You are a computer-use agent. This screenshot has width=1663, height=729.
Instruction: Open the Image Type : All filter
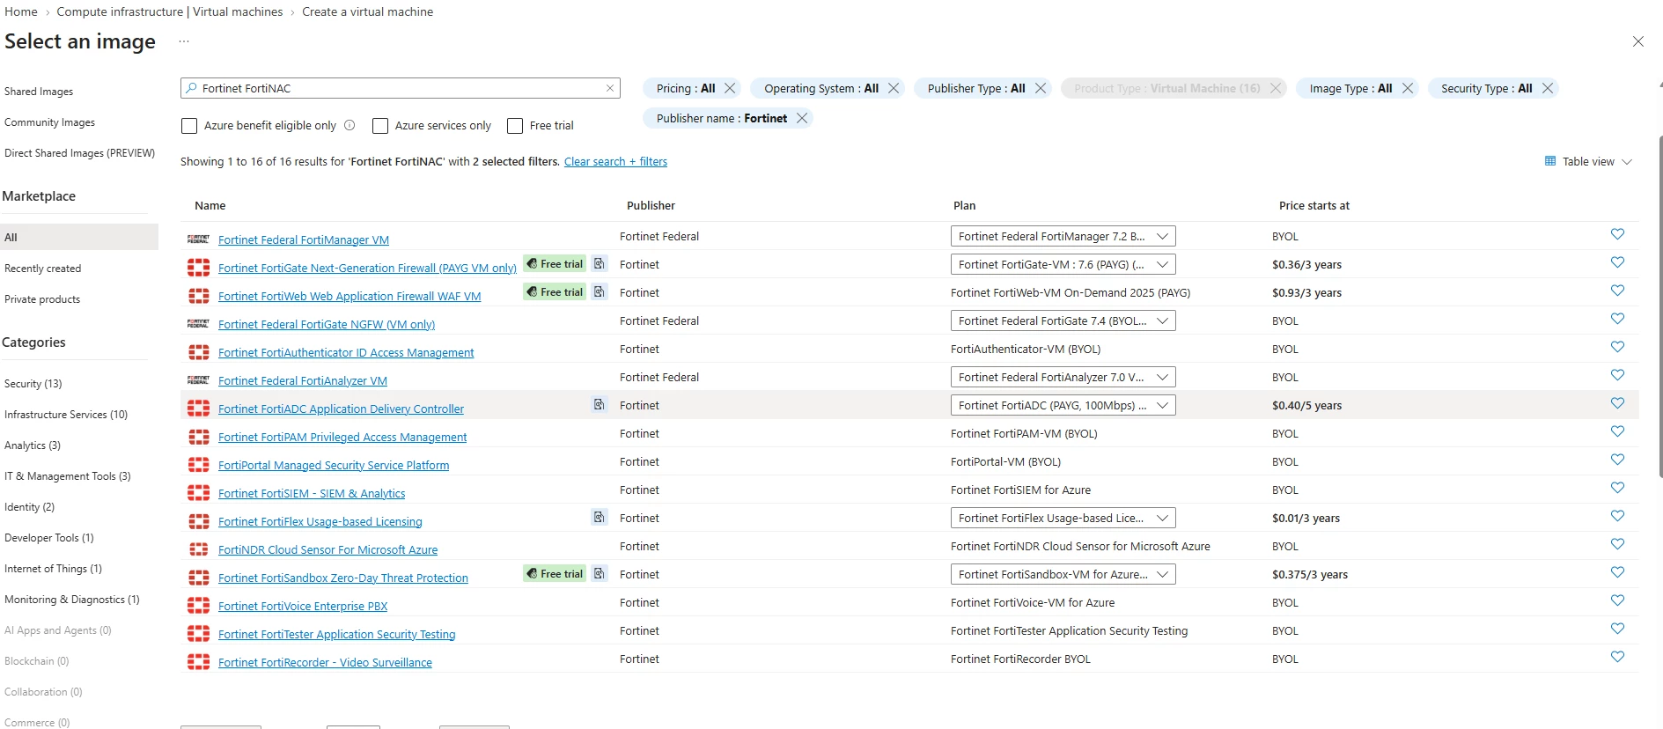(x=1350, y=88)
